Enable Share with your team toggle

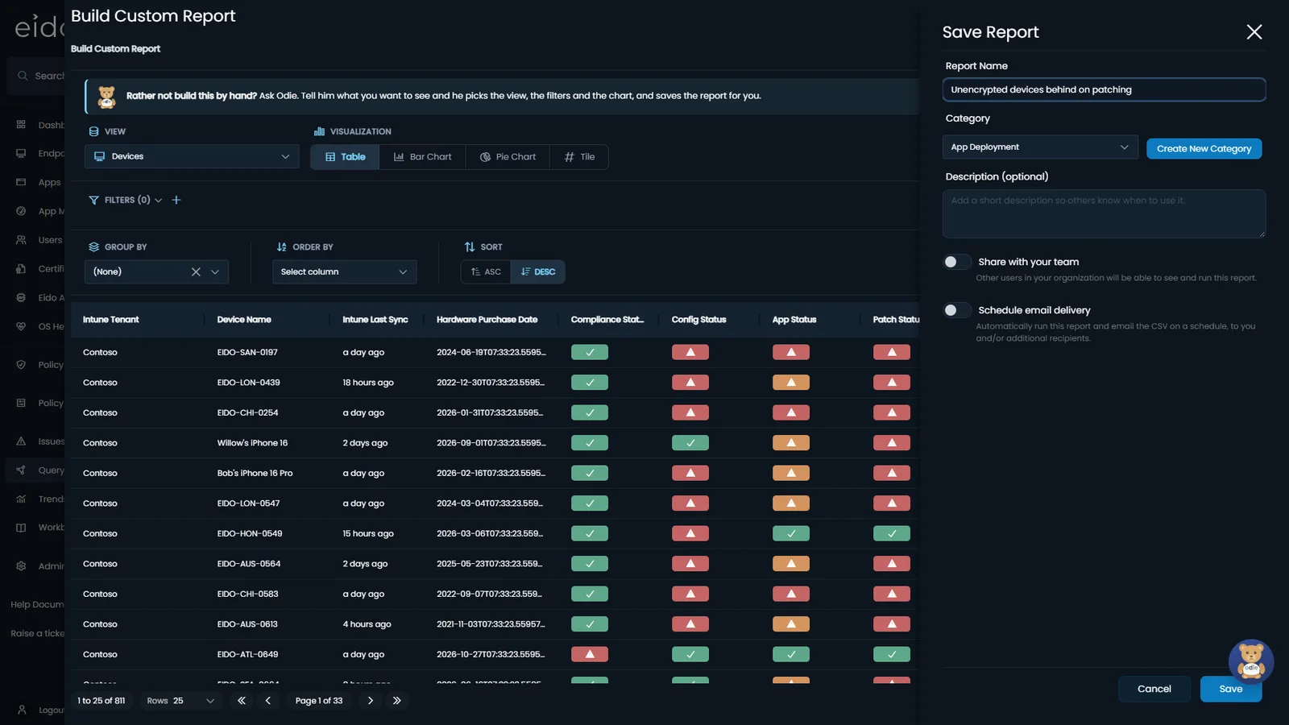click(x=957, y=262)
